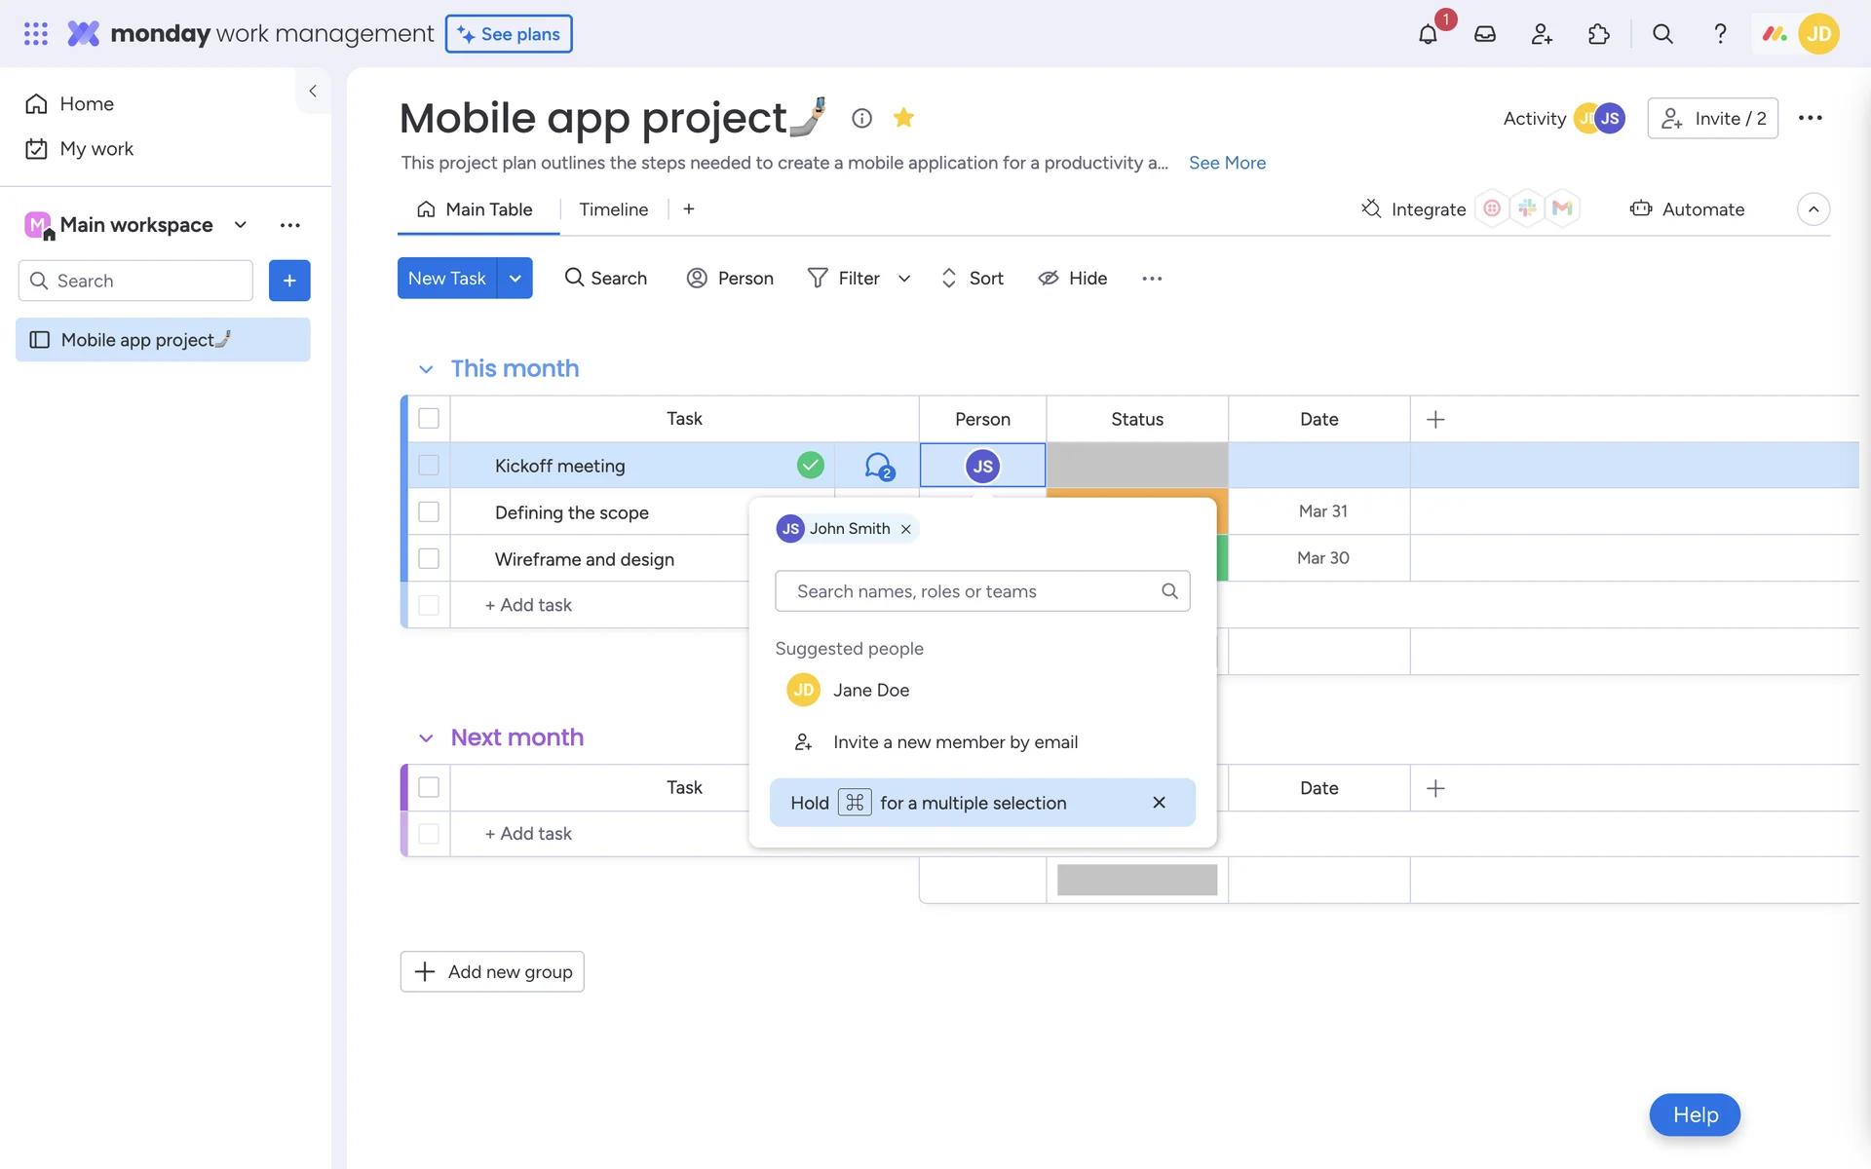Open the inbox tray icon
Viewport: 1871px width, 1169px height.
(x=1484, y=34)
